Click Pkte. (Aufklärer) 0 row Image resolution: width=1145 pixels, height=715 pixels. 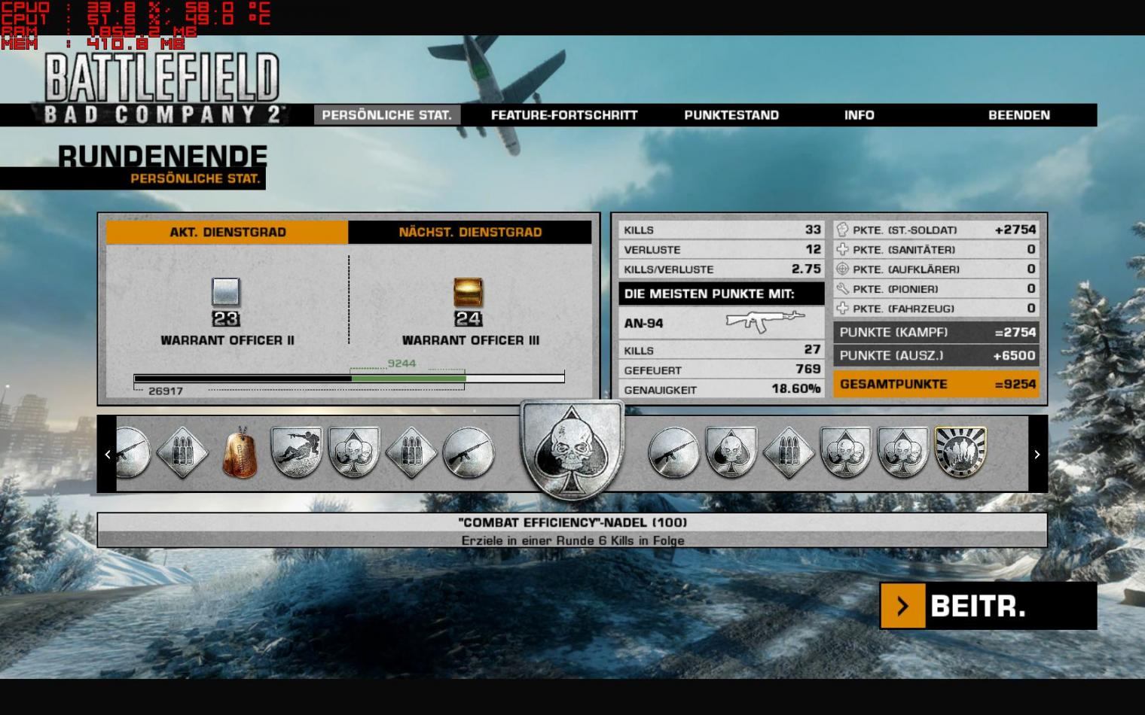click(936, 269)
